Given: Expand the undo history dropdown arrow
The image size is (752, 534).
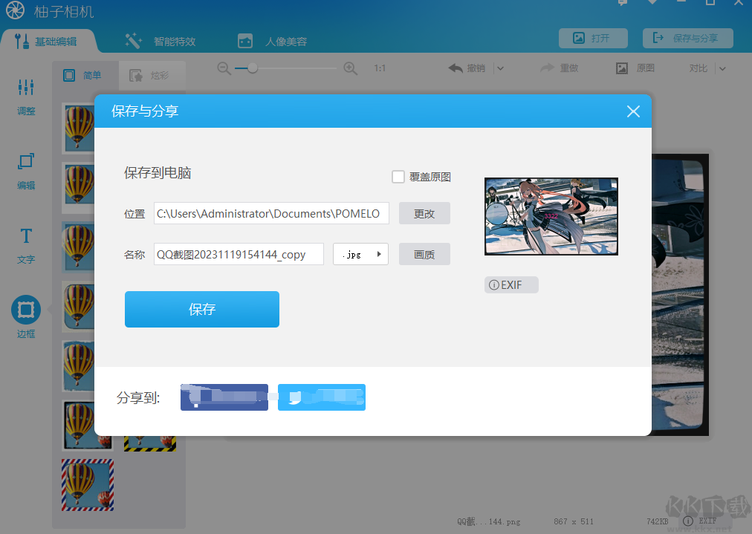Looking at the screenshot, I should coord(500,68).
